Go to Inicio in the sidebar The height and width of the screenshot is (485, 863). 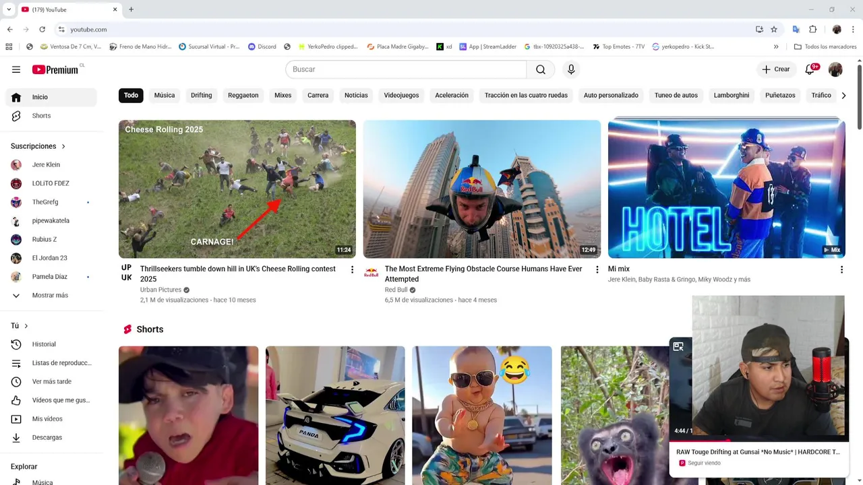tap(51, 97)
